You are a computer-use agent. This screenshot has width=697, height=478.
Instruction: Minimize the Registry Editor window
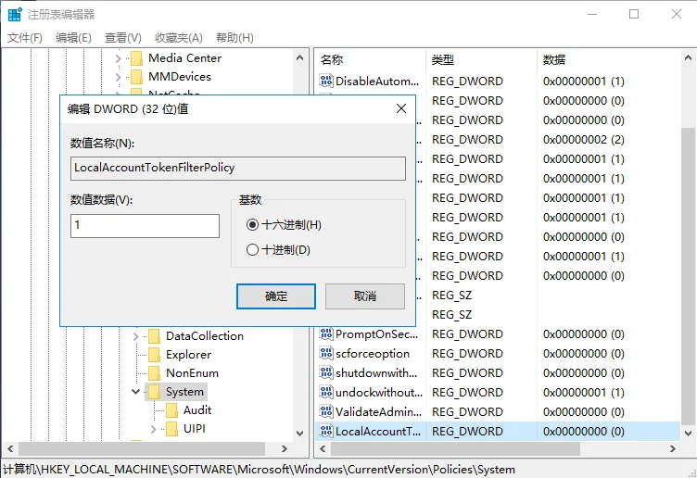click(592, 14)
